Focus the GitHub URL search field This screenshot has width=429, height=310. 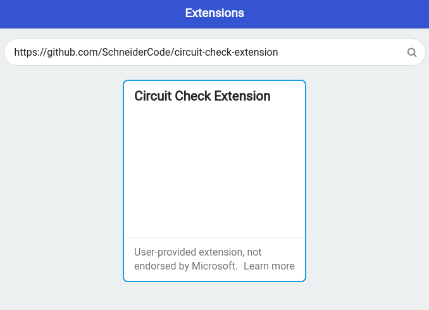tap(214, 53)
